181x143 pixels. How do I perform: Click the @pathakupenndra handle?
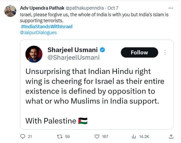point(85,8)
